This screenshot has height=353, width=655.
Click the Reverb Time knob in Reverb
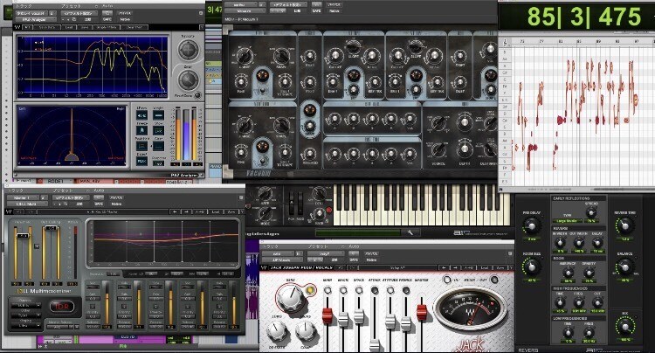click(625, 226)
